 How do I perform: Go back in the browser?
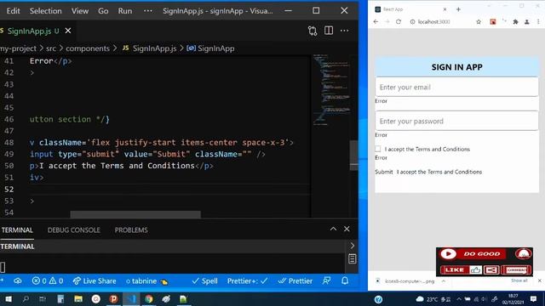pos(376,21)
